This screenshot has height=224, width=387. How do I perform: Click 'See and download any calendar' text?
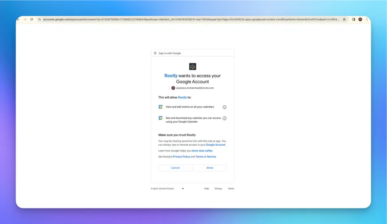[x=193, y=120]
